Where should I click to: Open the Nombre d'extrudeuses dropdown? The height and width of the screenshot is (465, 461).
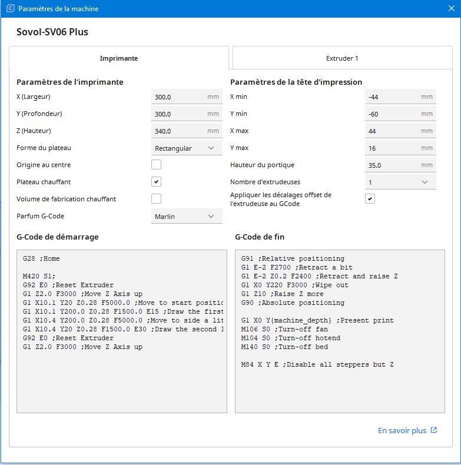[x=400, y=182]
